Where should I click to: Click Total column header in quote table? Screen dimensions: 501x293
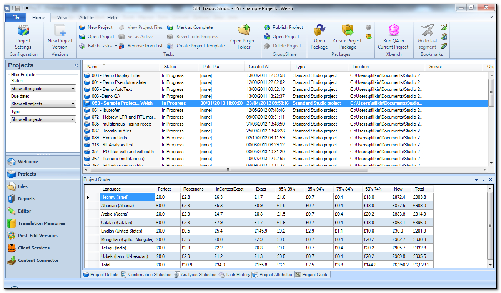coord(423,189)
